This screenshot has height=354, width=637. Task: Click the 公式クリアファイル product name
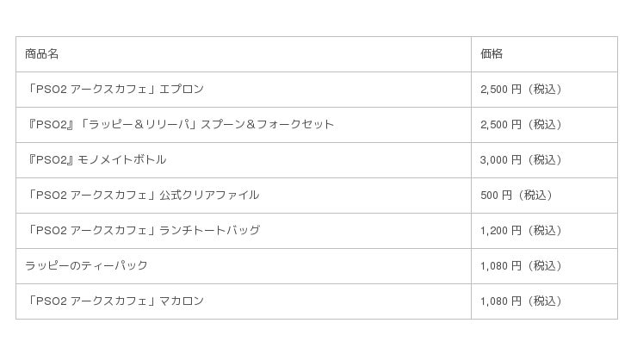[x=209, y=196]
